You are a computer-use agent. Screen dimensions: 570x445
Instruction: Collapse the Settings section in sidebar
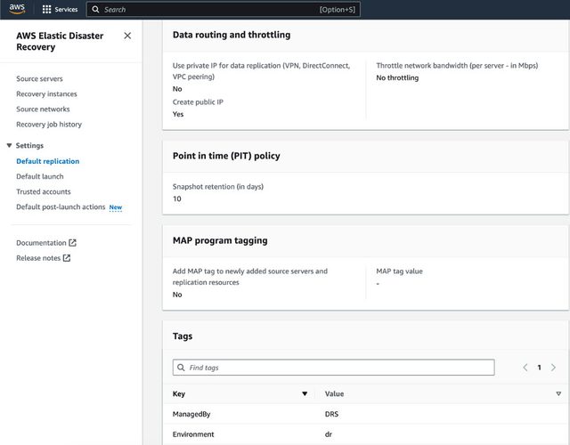pyautogui.click(x=9, y=145)
